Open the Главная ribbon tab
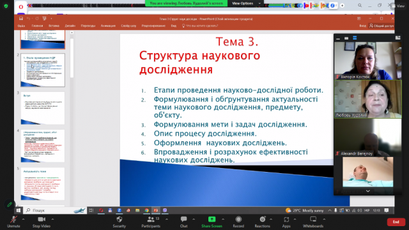This screenshot has width=409, height=230. (x=37, y=26)
